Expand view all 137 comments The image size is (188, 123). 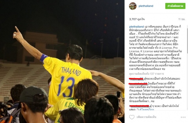(146, 74)
